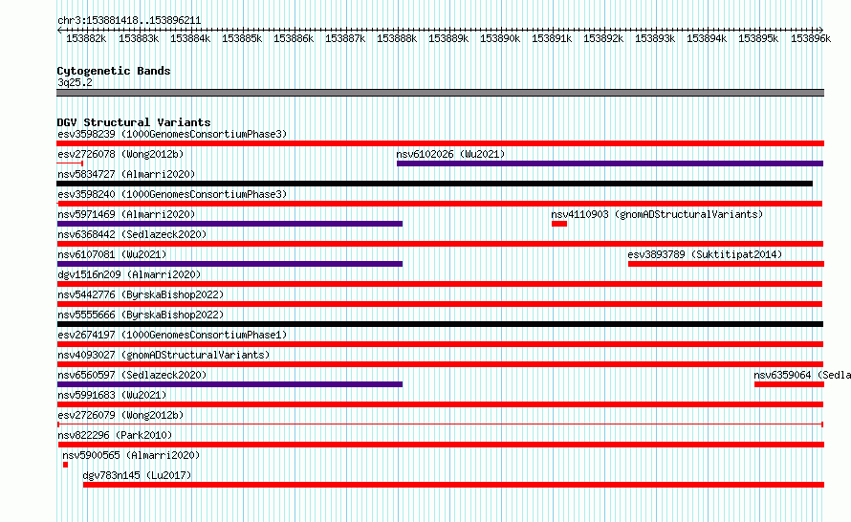851x522 pixels.
Task: Select the 3q25.2 band label
Action: 75,82
